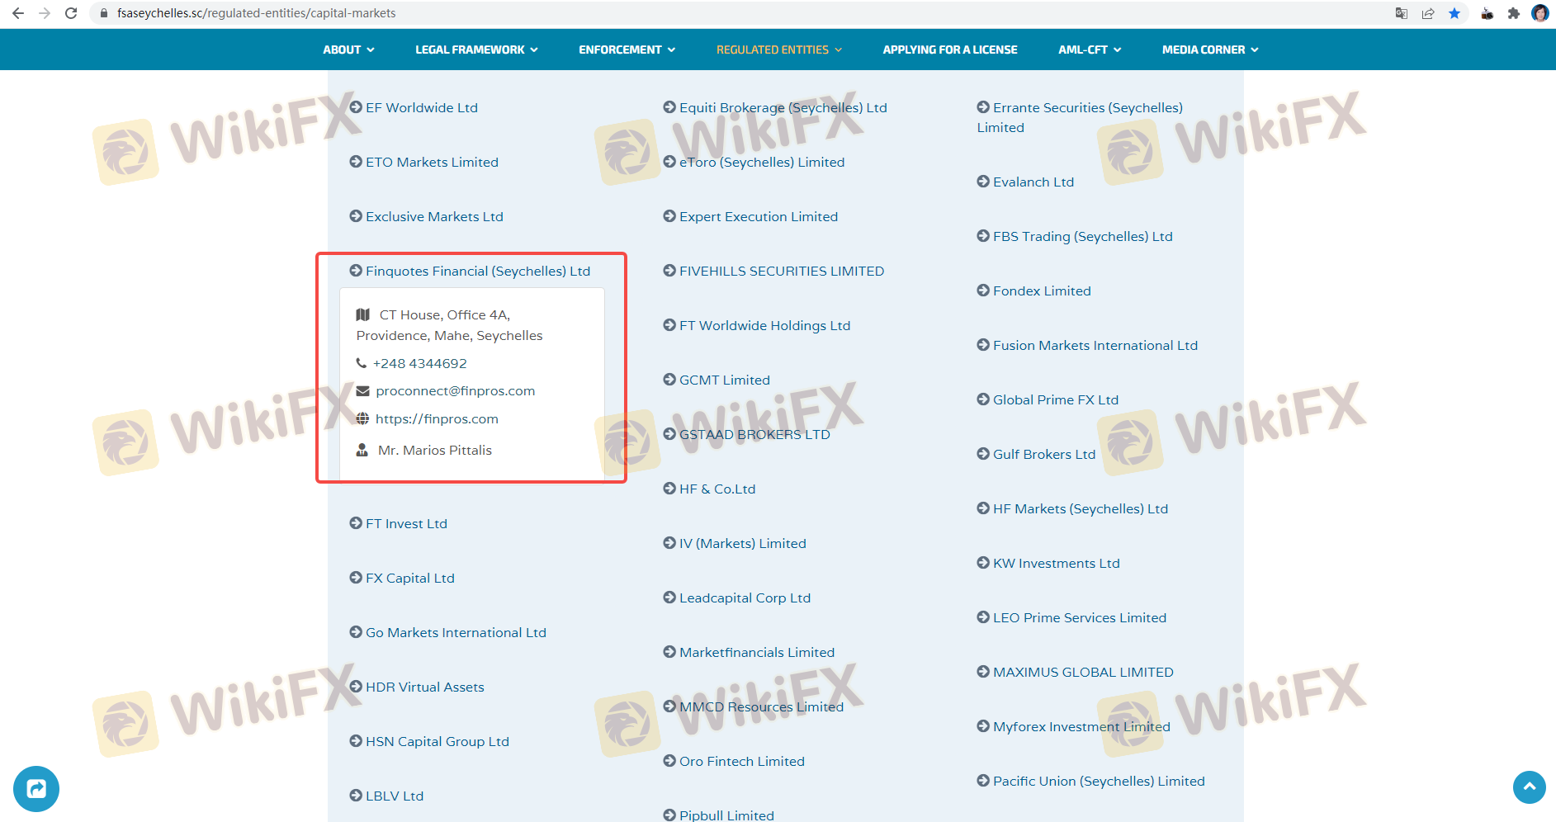This screenshot has height=822, width=1556.
Task: Click the share page icon in address bar
Action: pos(1428,13)
